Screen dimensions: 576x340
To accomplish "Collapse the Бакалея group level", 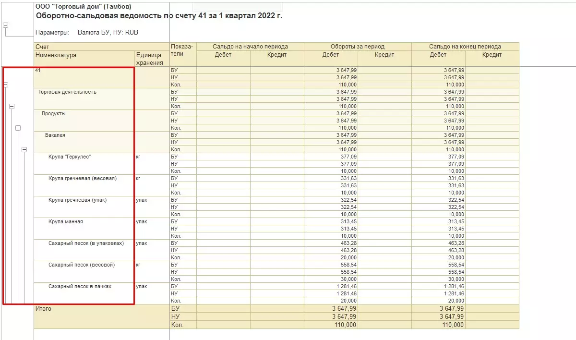I will click(24, 150).
